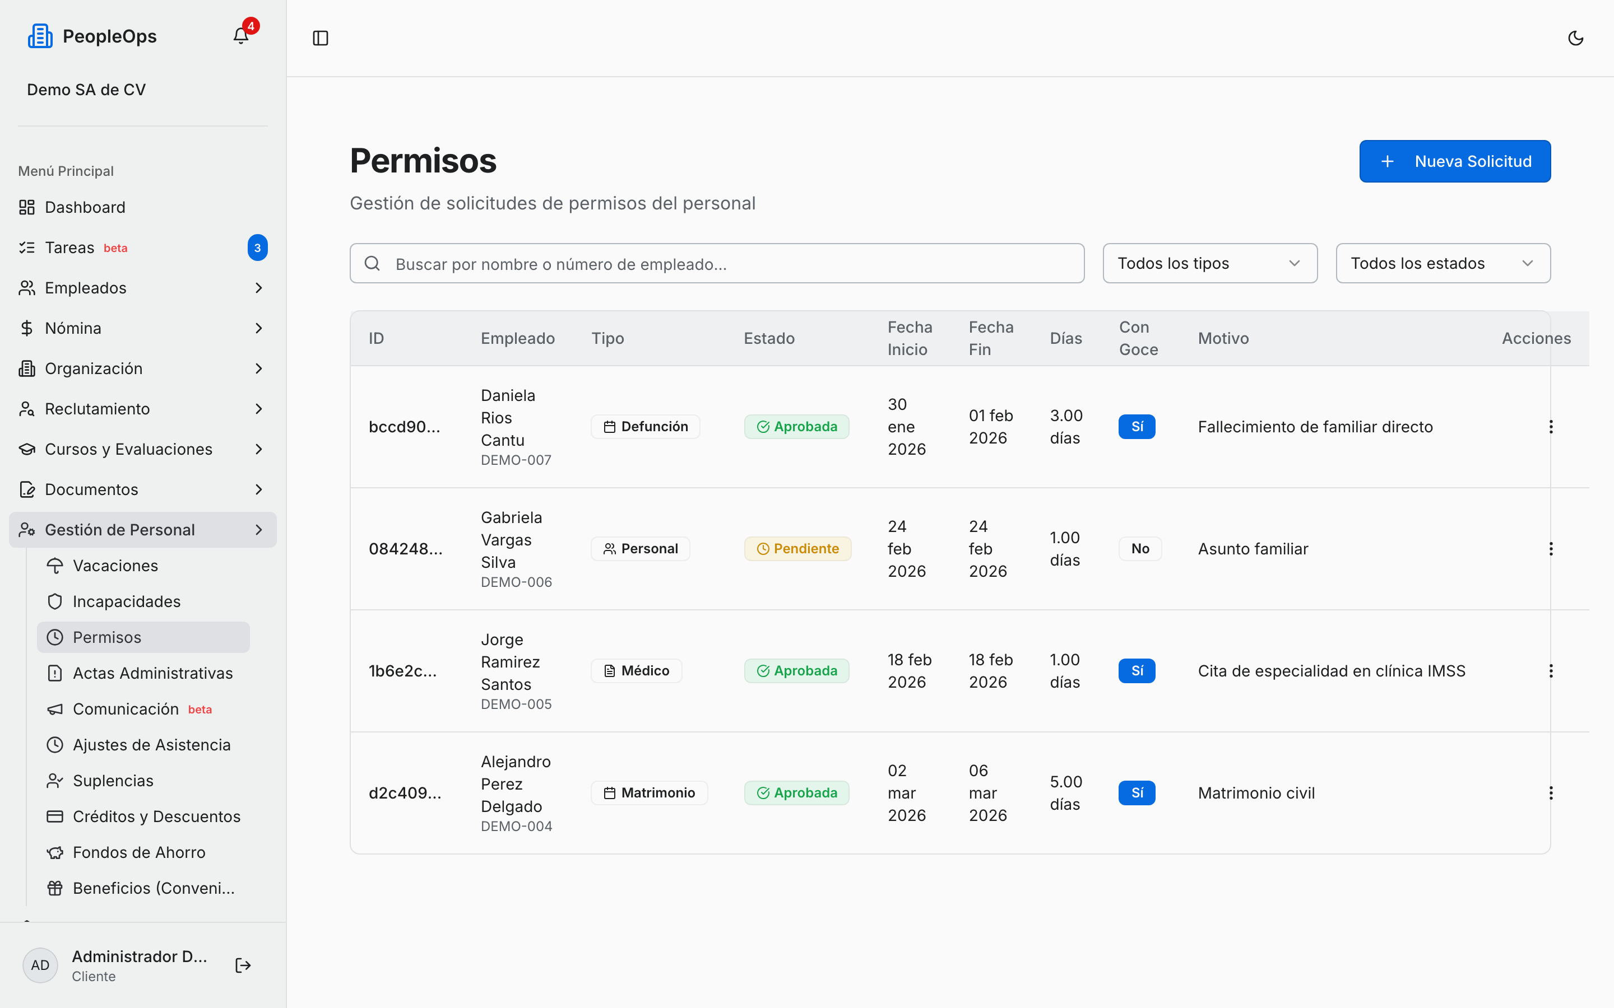
Task: Click the Vacaciones umbrella icon
Action: pos(55,566)
